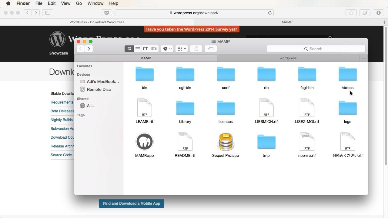Reload the page in Safari
Screen dimensions: 388x218
coord(270,13)
